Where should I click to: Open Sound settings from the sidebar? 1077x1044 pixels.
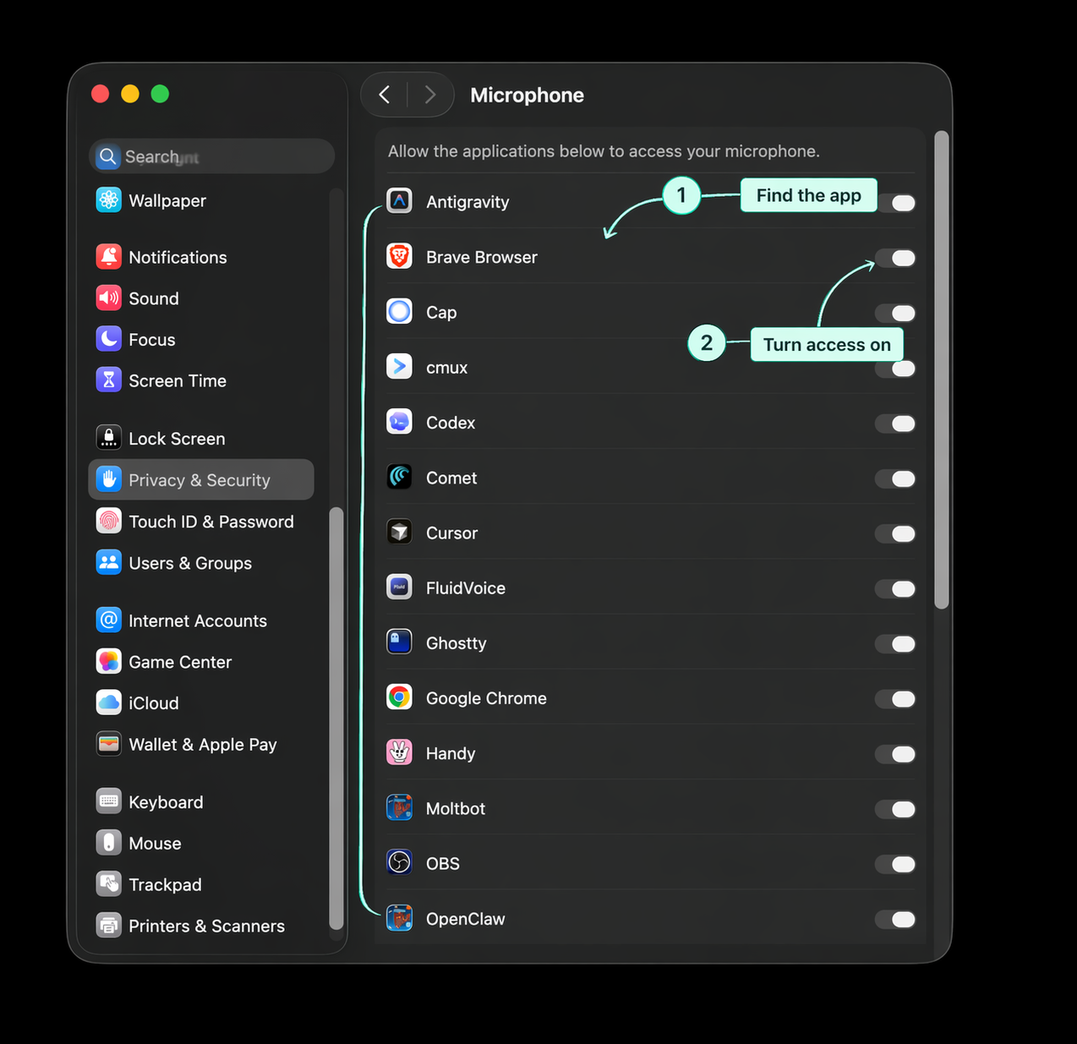[x=154, y=298]
